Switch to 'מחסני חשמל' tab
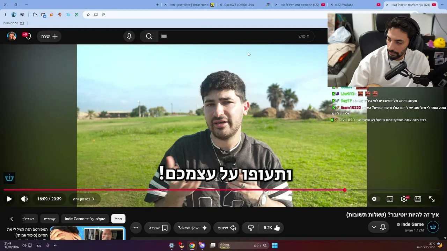447x251 pixels. tap(189, 5)
